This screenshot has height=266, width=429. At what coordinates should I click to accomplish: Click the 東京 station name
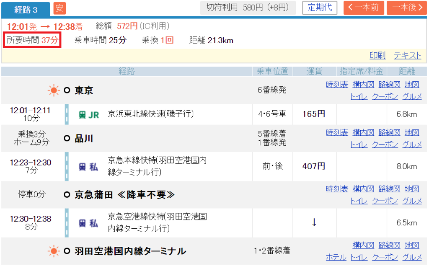tap(84, 90)
